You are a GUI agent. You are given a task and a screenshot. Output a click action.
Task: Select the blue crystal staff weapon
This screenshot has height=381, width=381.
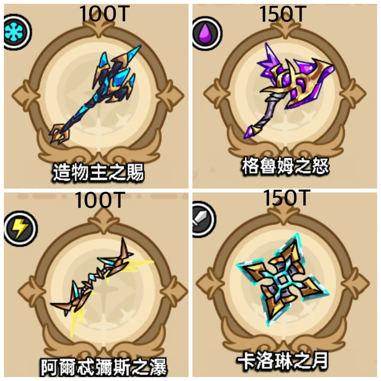point(96,95)
